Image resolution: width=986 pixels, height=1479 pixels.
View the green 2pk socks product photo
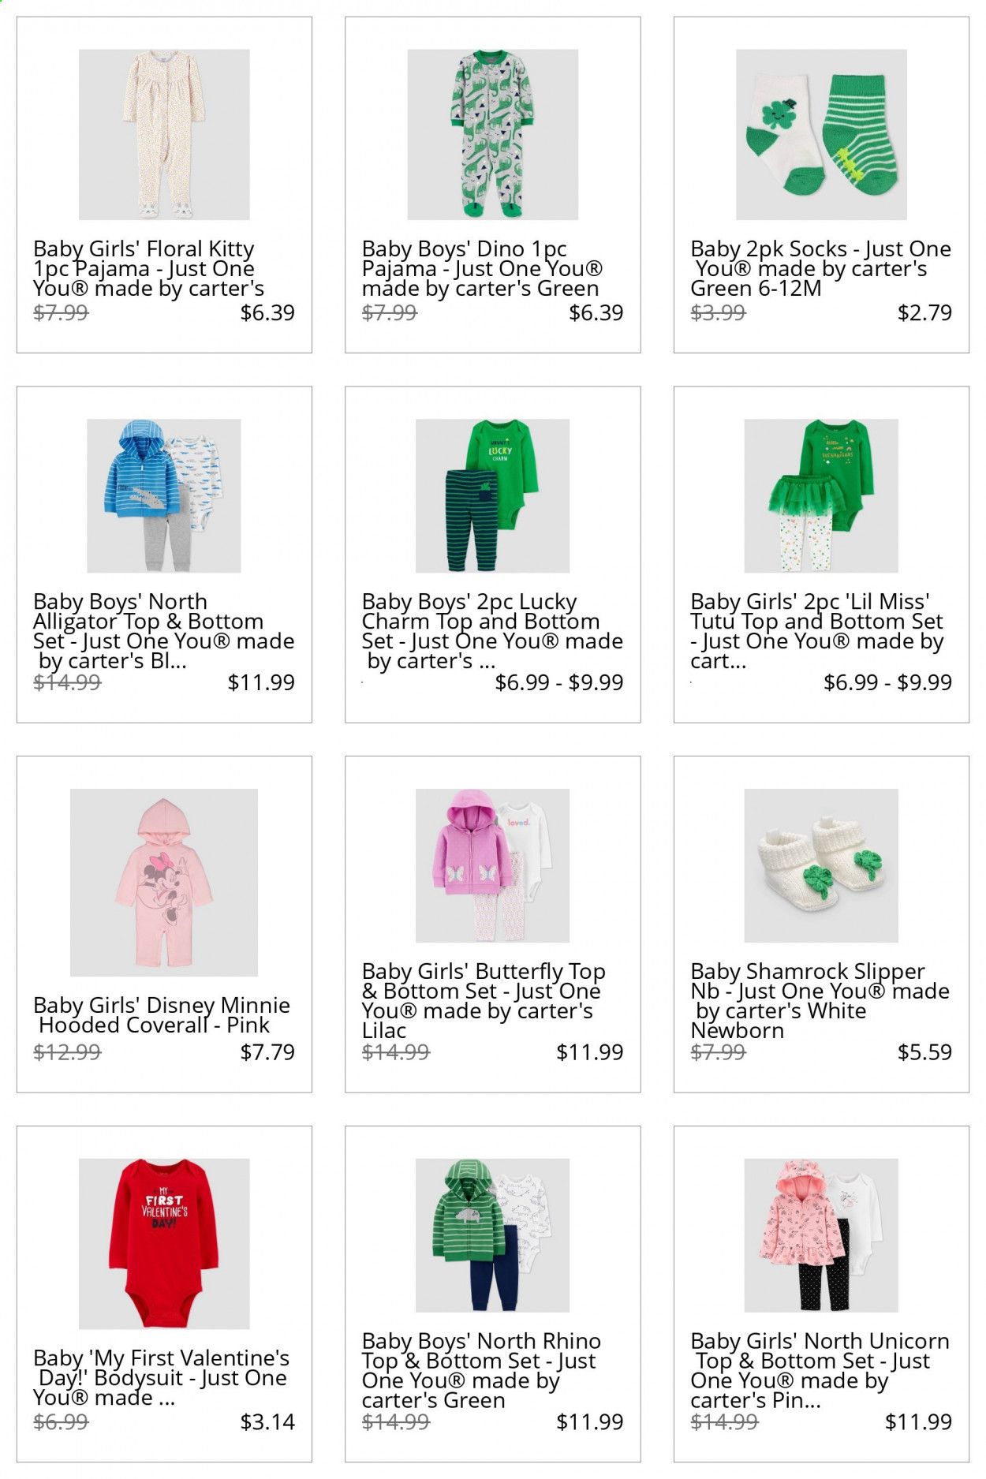[x=821, y=135]
